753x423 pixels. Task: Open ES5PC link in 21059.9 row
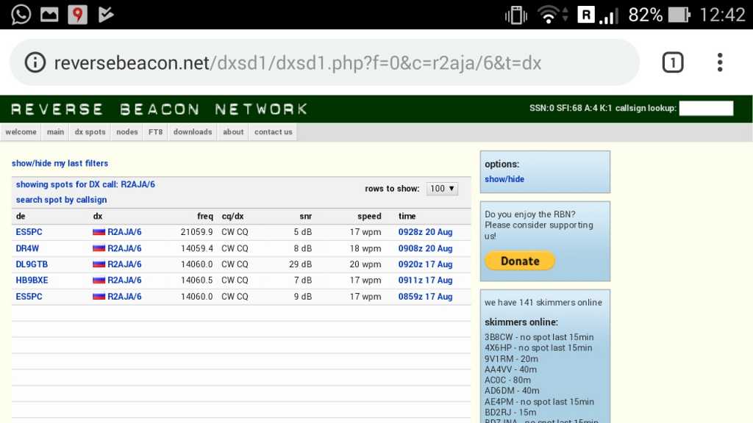pyautogui.click(x=29, y=232)
